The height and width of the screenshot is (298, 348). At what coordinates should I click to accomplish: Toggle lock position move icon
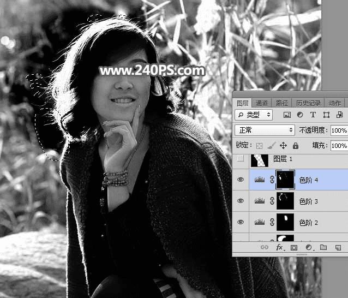click(x=283, y=146)
